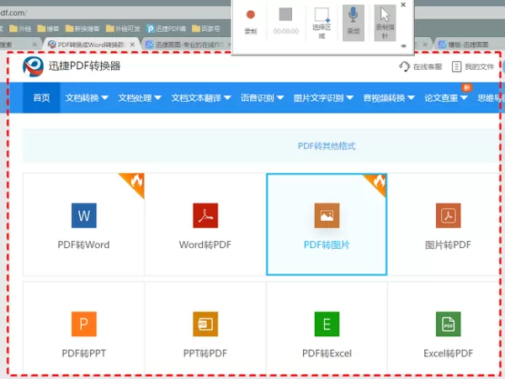Click the browser address bar URL
The height and width of the screenshot is (379, 505).
coord(13,13)
